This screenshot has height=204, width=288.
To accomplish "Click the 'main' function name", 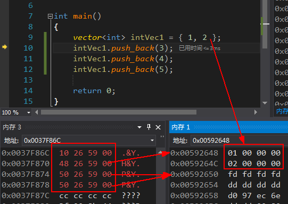I will (83, 17).
